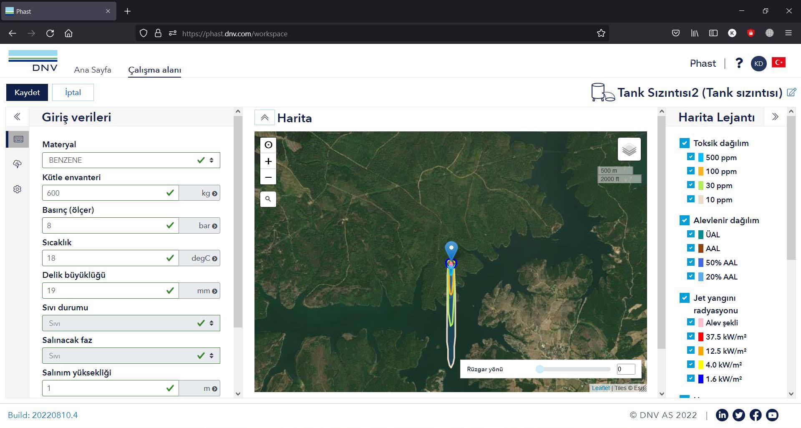The image size is (801, 428).
Task: Click the blue location pin on the map
Action: (451, 249)
